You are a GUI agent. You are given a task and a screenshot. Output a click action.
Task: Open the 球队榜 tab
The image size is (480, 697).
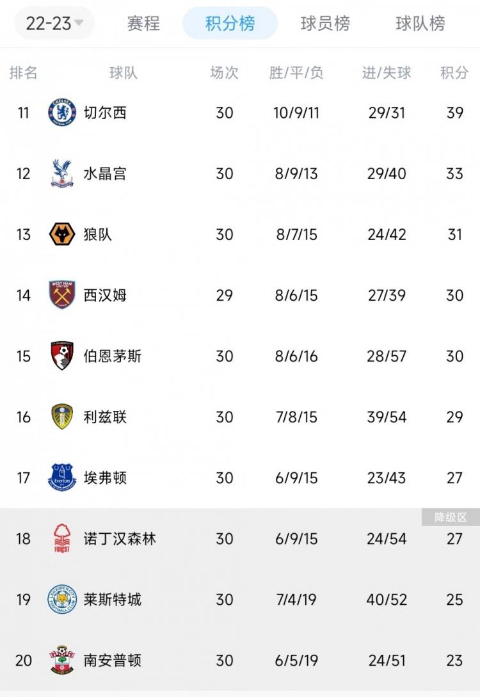pyautogui.click(x=420, y=23)
